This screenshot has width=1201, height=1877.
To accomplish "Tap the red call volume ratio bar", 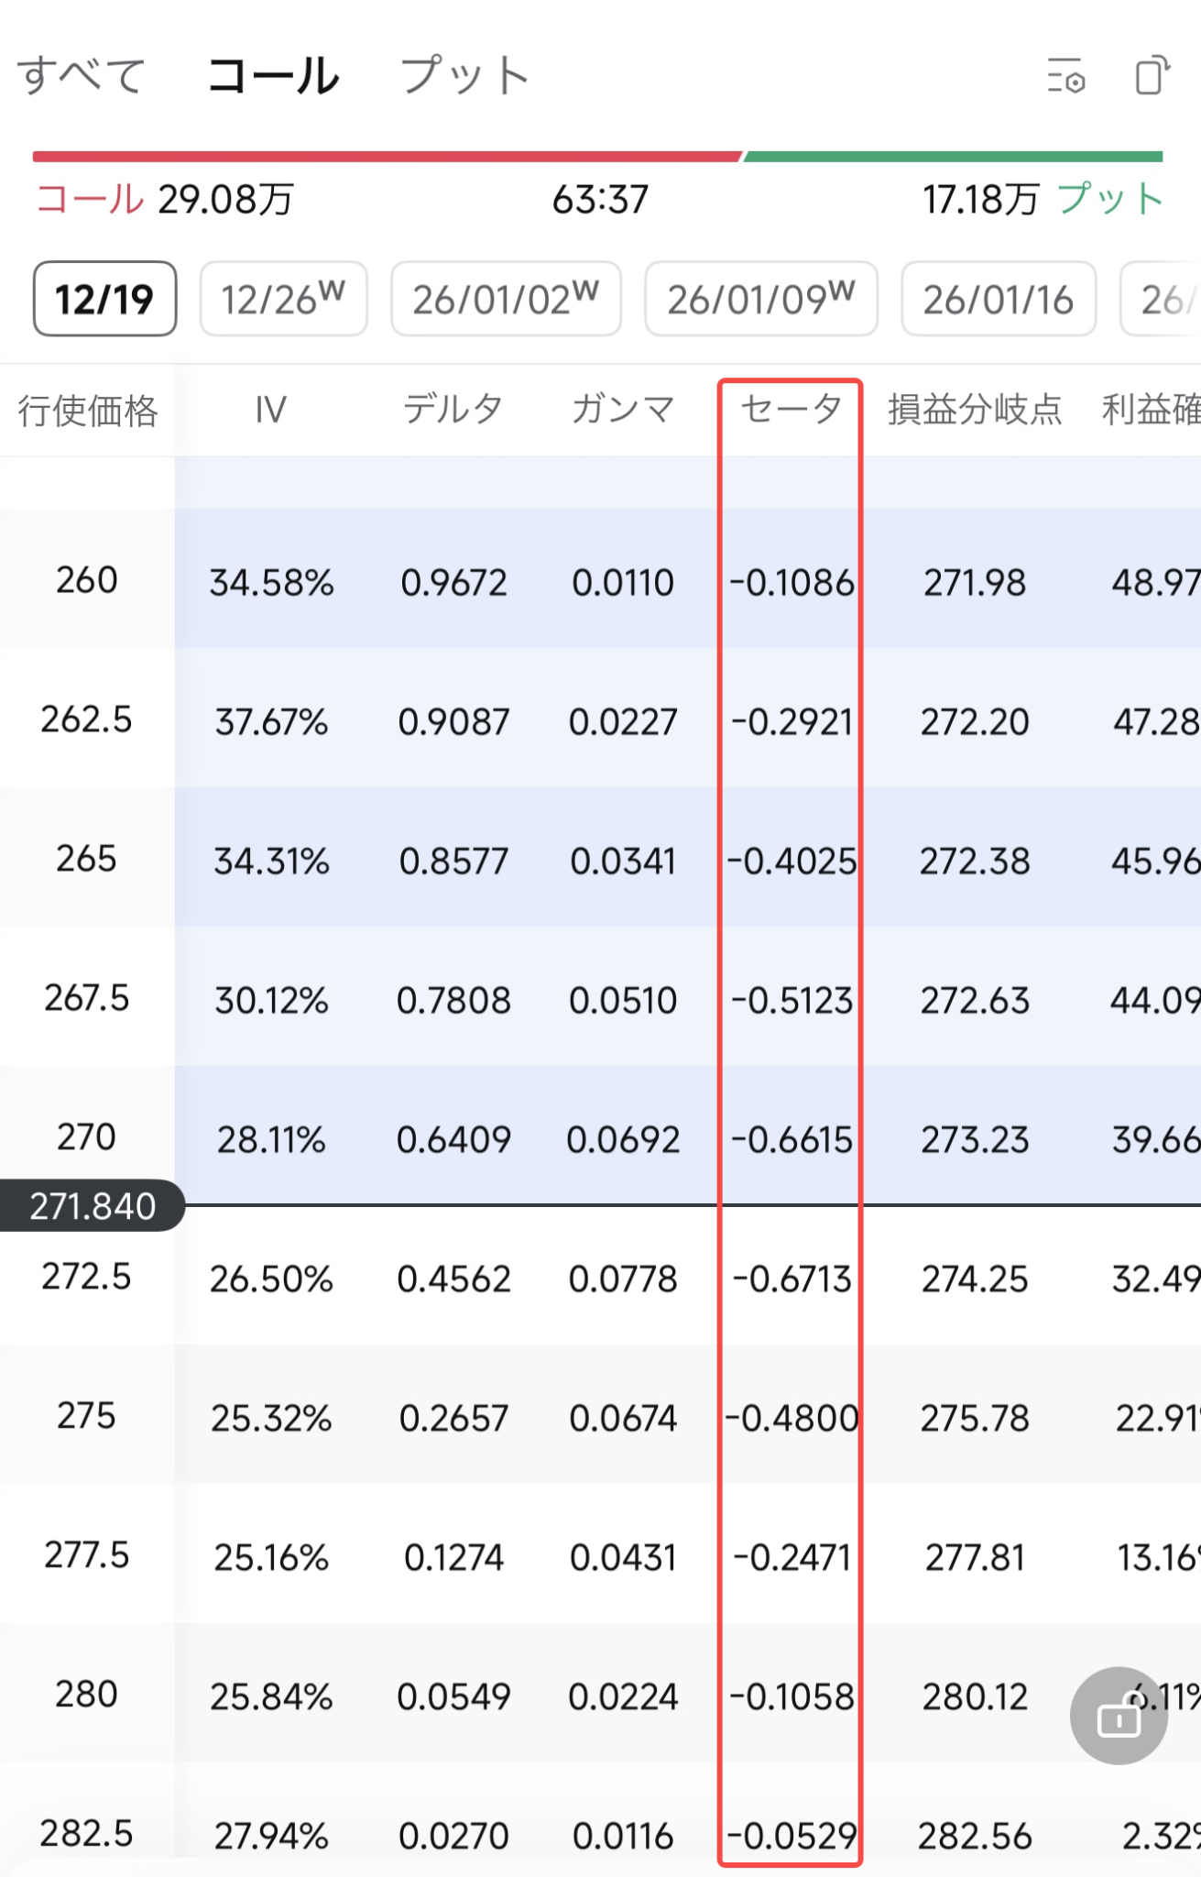I will [x=387, y=157].
